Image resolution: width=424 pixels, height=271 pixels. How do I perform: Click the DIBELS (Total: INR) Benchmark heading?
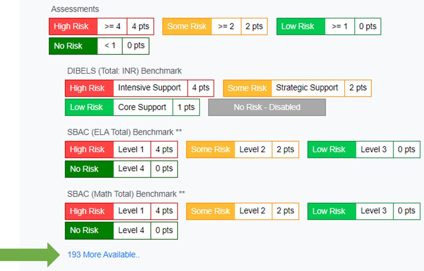point(124,71)
